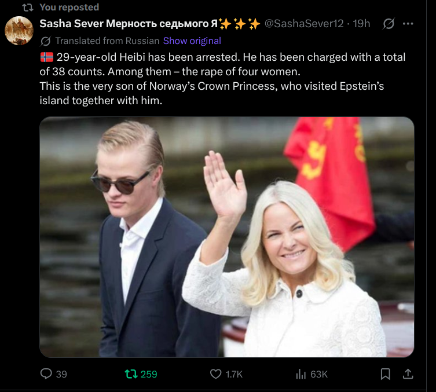Viewport: 436px width, 392px height.
Task: Click the 63K views count
Action: 319,374
